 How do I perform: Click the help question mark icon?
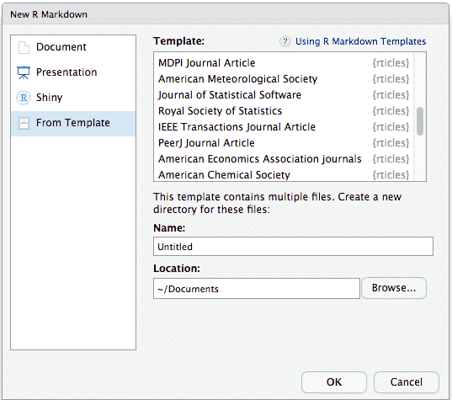[x=284, y=41]
